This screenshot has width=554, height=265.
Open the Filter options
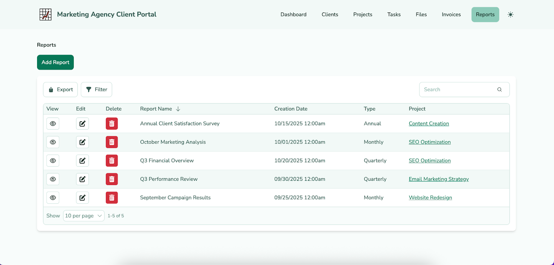(x=97, y=90)
